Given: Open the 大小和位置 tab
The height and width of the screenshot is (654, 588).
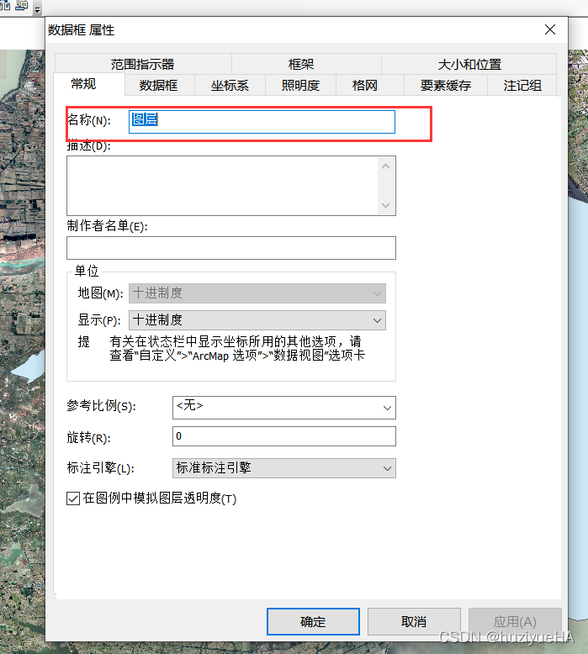Looking at the screenshot, I should [x=469, y=64].
